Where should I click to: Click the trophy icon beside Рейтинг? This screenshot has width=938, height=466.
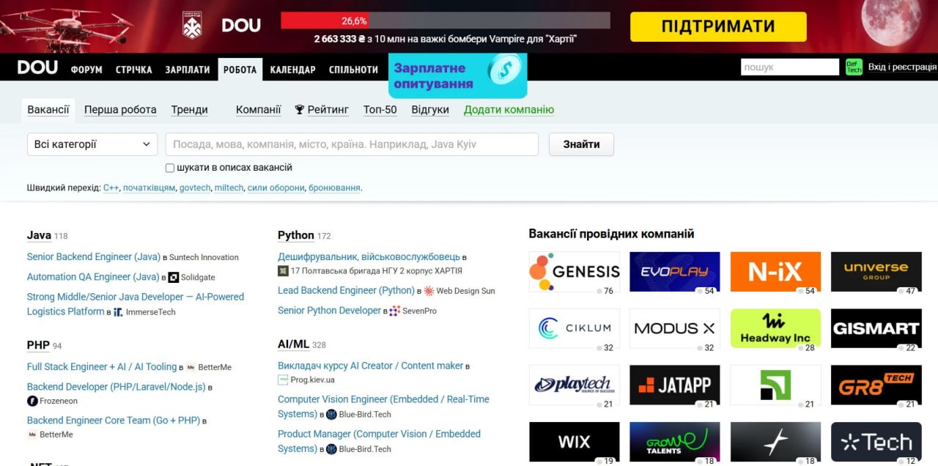coord(299,110)
